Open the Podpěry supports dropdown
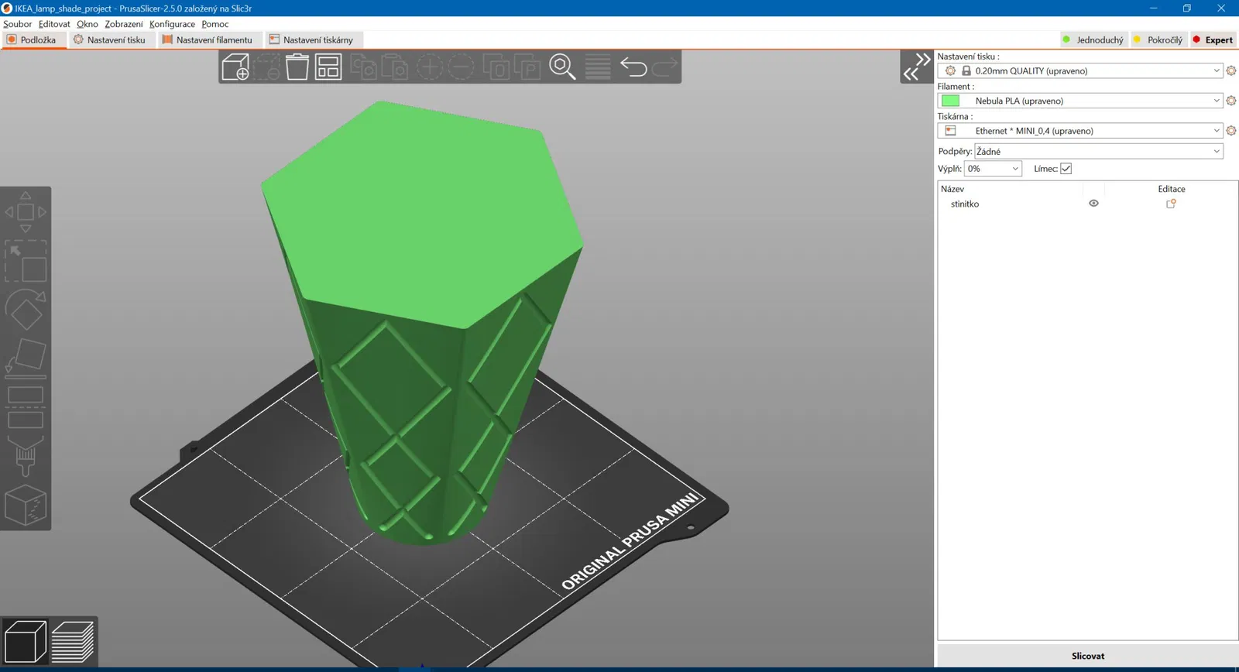Viewport: 1239px width, 672px height. pyautogui.click(x=1099, y=152)
